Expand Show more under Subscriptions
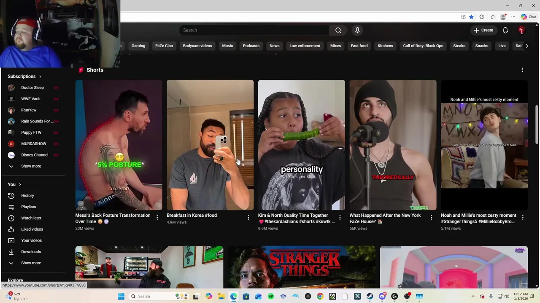This screenshot has height=303, width=540. 33,166
